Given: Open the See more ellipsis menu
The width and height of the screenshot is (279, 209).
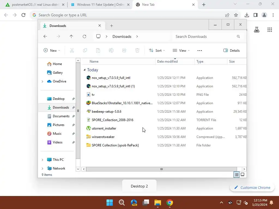Looking at the screenshot, I should tap(200, 50).
